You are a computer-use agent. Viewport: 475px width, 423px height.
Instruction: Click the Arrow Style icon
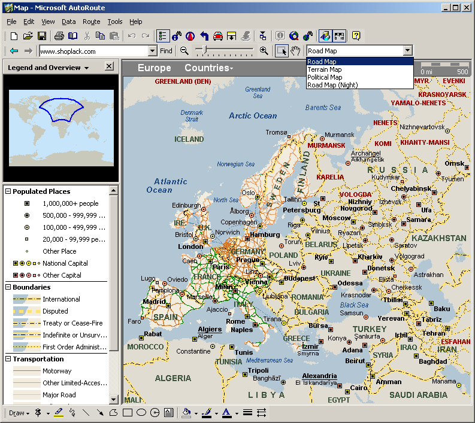(261, 413)
